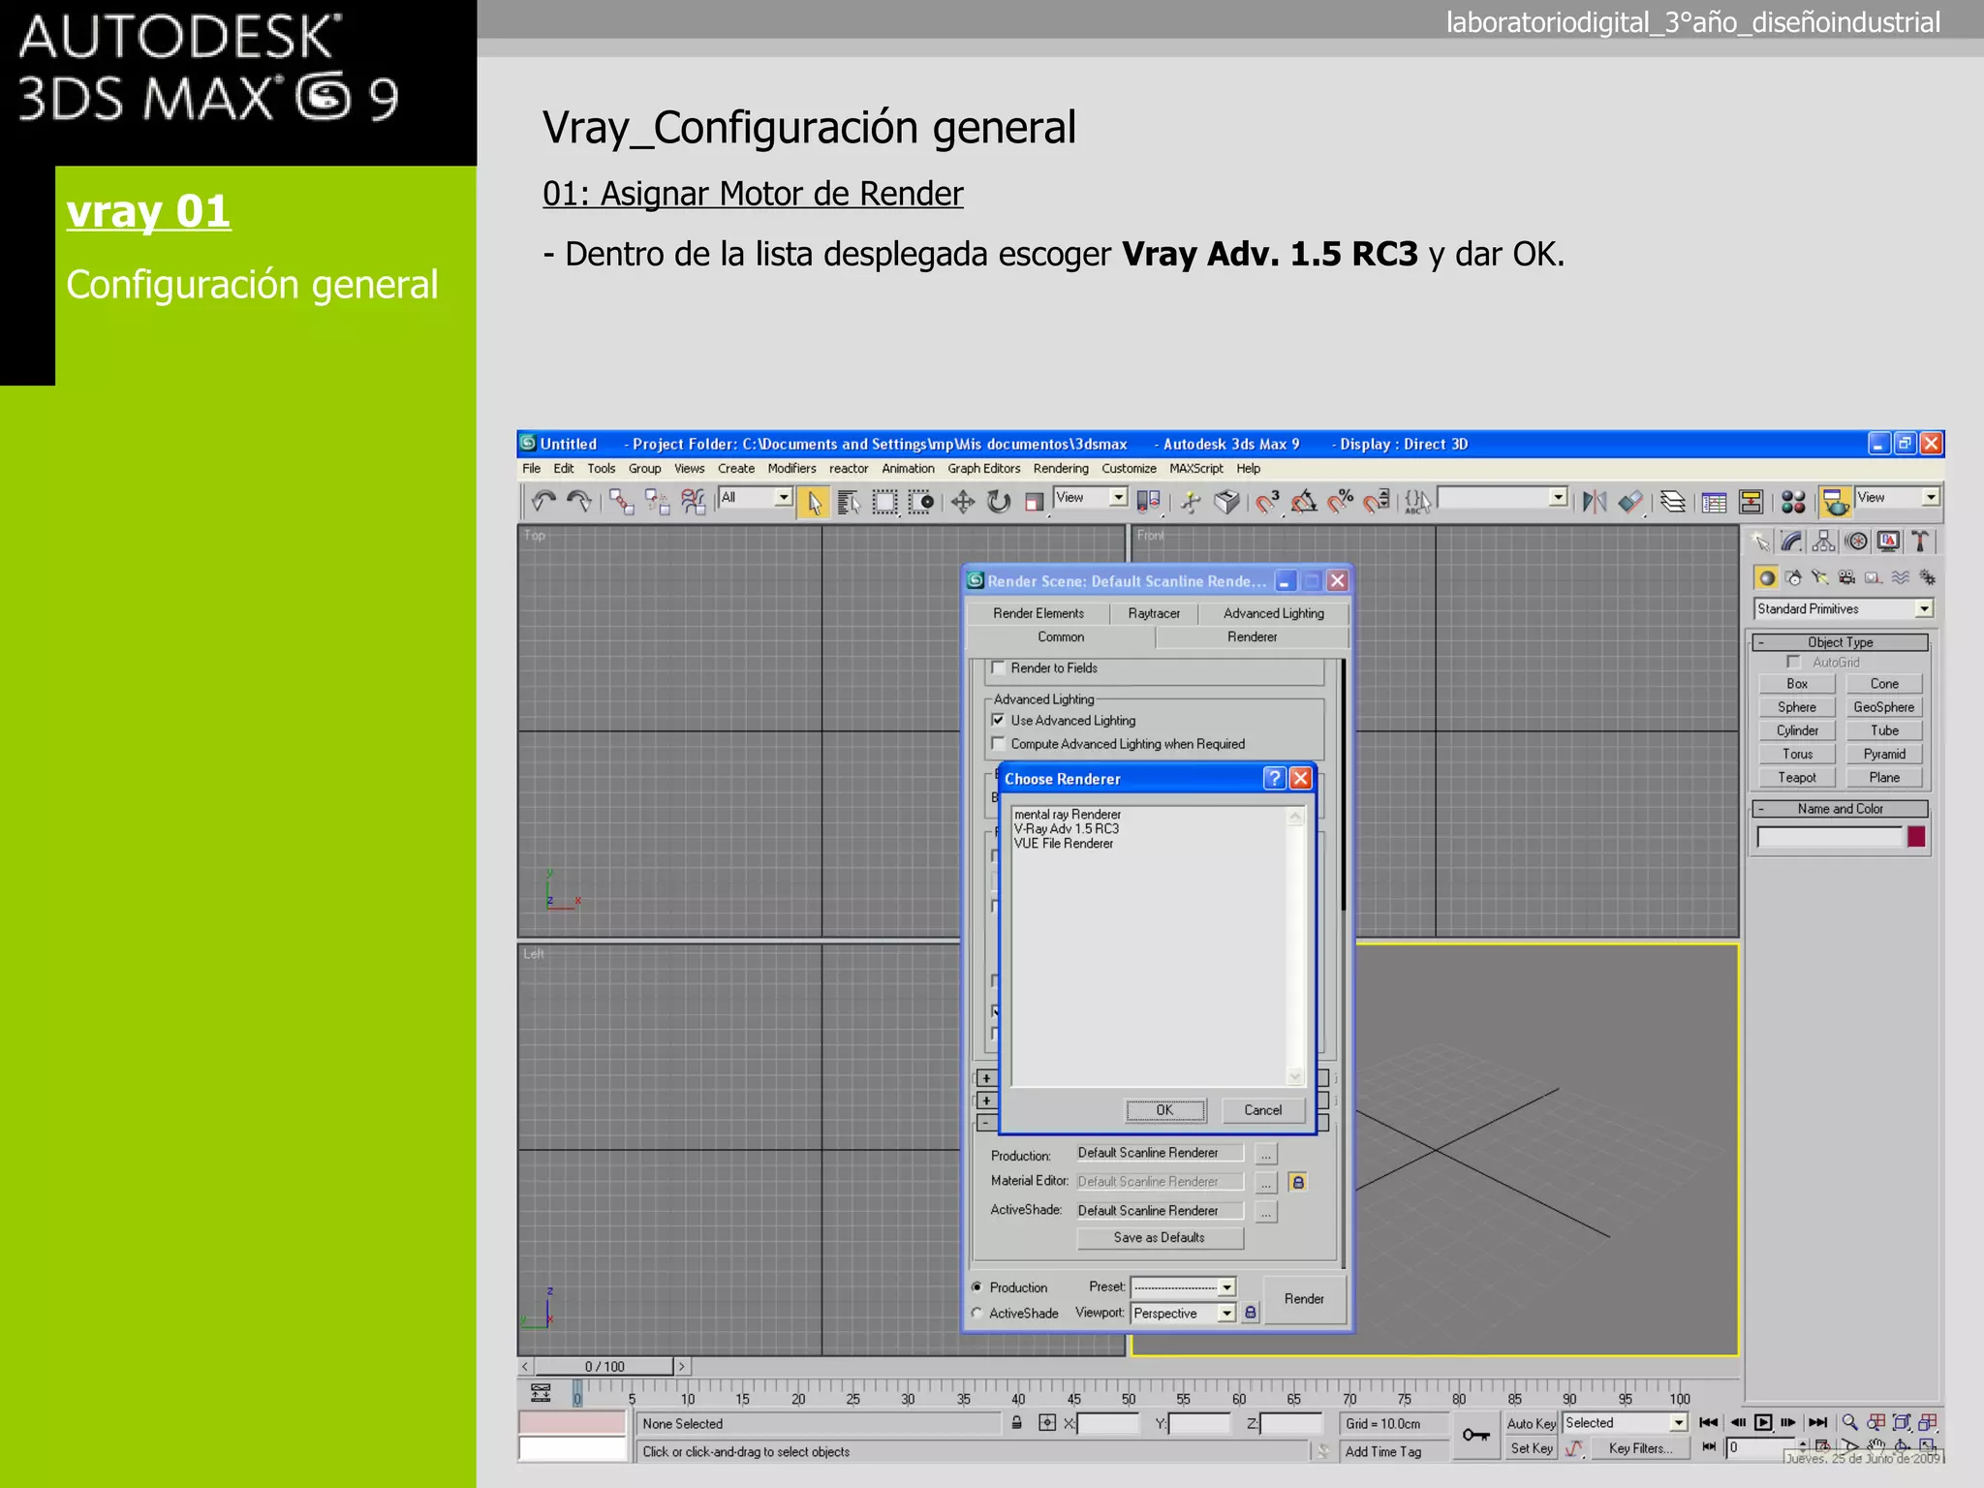Open the Material Editor spheres icon

tap(1793, 502)
